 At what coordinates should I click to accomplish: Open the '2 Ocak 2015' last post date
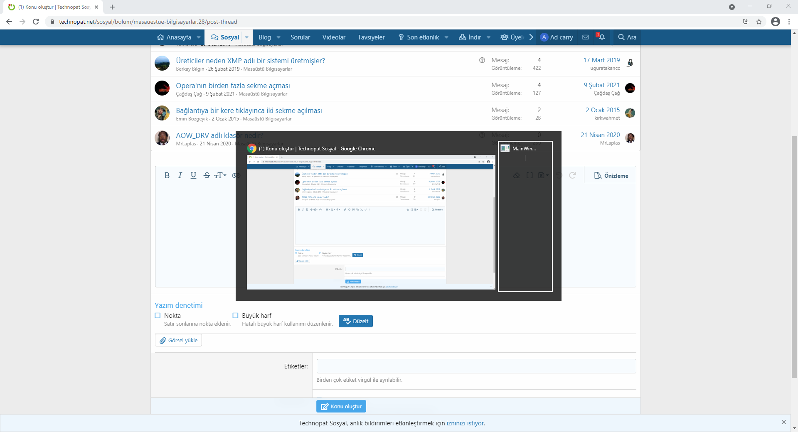click(603, 110)
